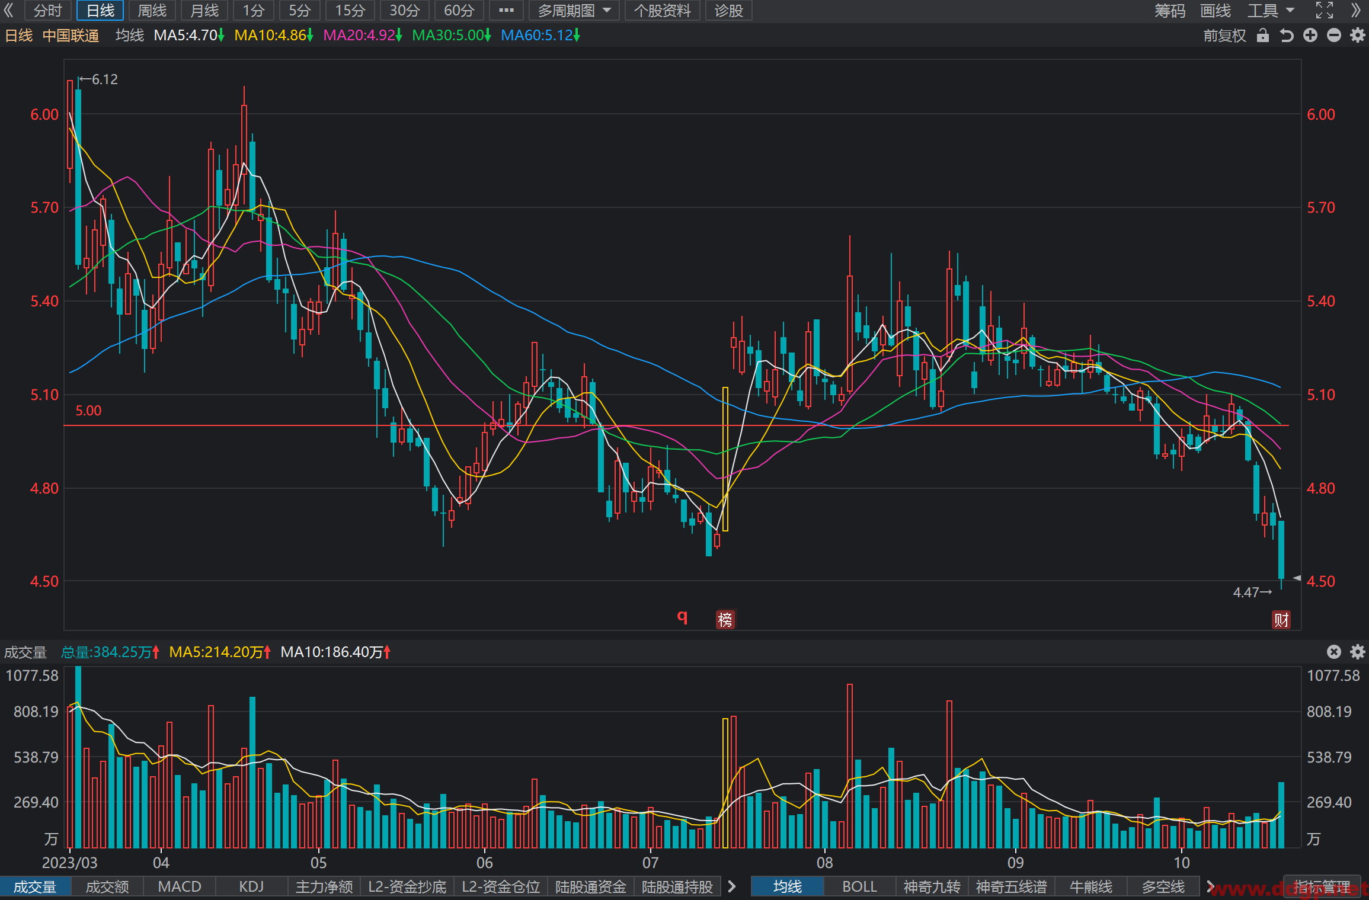Open 筹码 chip distribution
The image size is (1369, 900).
[x=1170, y=10]
